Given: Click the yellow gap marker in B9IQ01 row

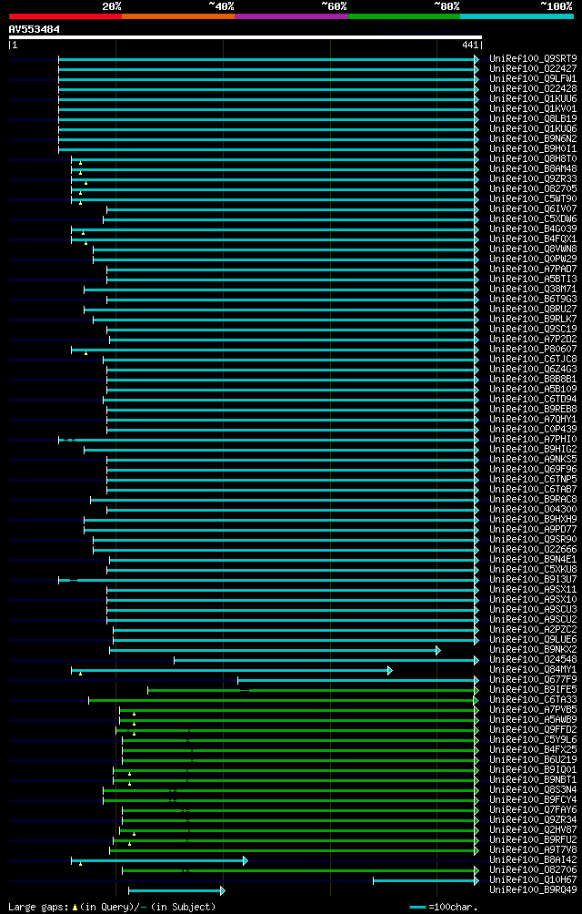Looking at the screenshot, I should 129,774.
